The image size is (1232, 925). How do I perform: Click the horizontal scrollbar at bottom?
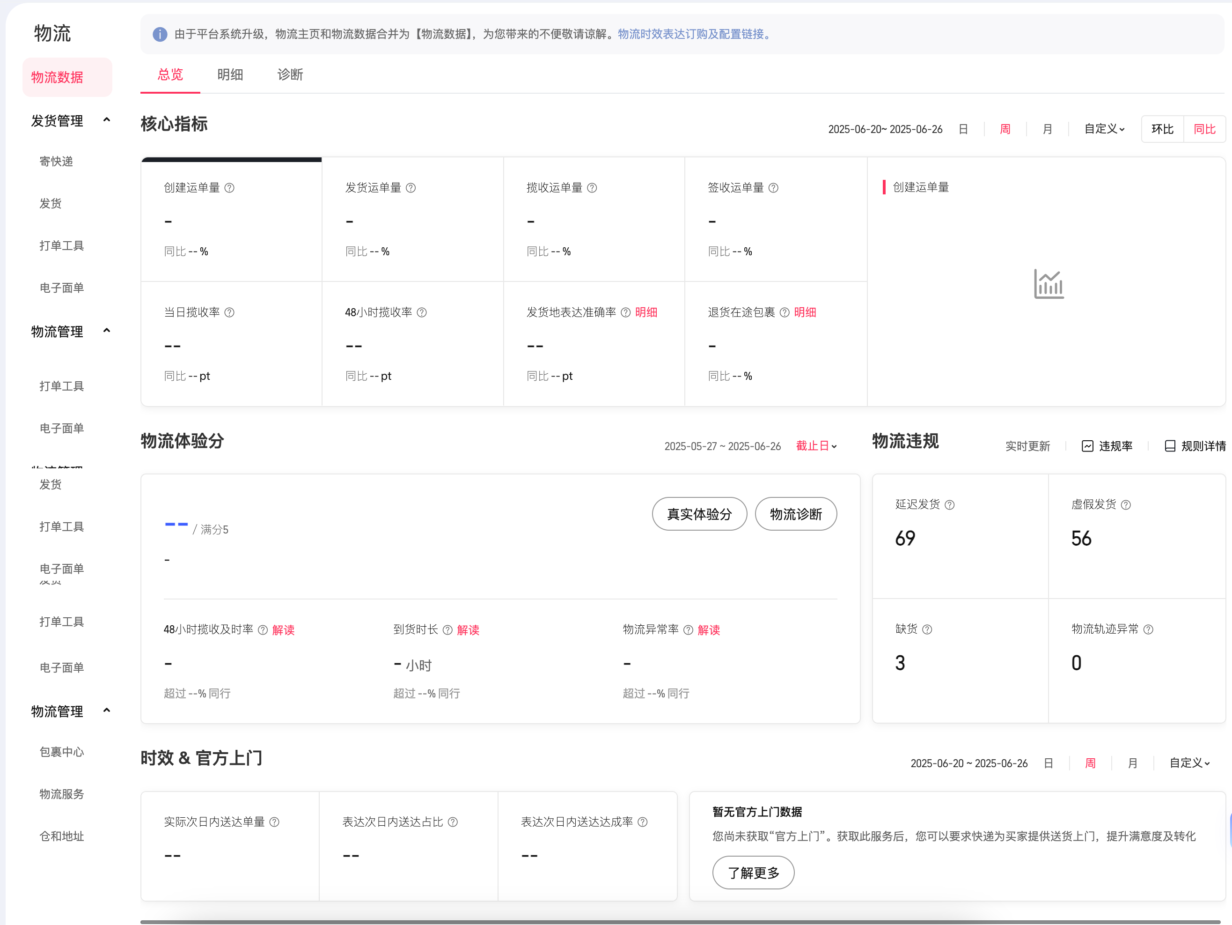tap(680, 922)
